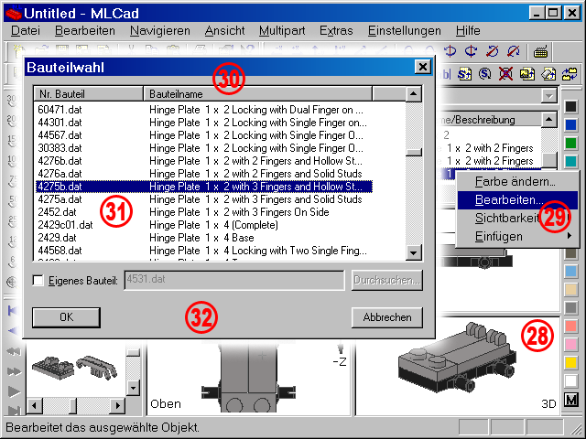Click the fast-forward step icon on left bar
586x439 pixels.
pyautogui.click(x=14, y=371)
